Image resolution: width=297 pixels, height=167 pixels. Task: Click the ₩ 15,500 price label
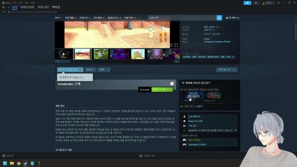coord(144,90)
